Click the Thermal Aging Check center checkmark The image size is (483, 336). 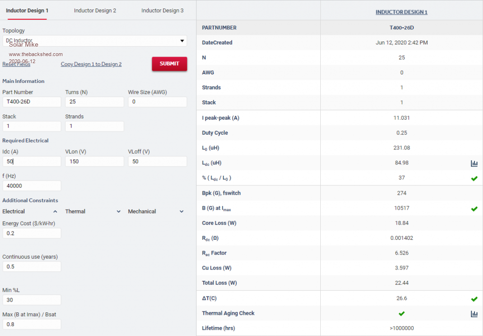[x=401, y=313]
